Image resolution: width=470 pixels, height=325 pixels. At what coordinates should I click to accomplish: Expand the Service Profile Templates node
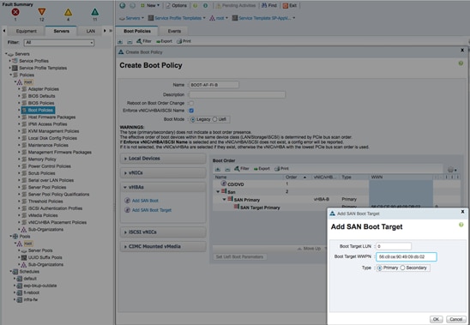coord(10,68)
